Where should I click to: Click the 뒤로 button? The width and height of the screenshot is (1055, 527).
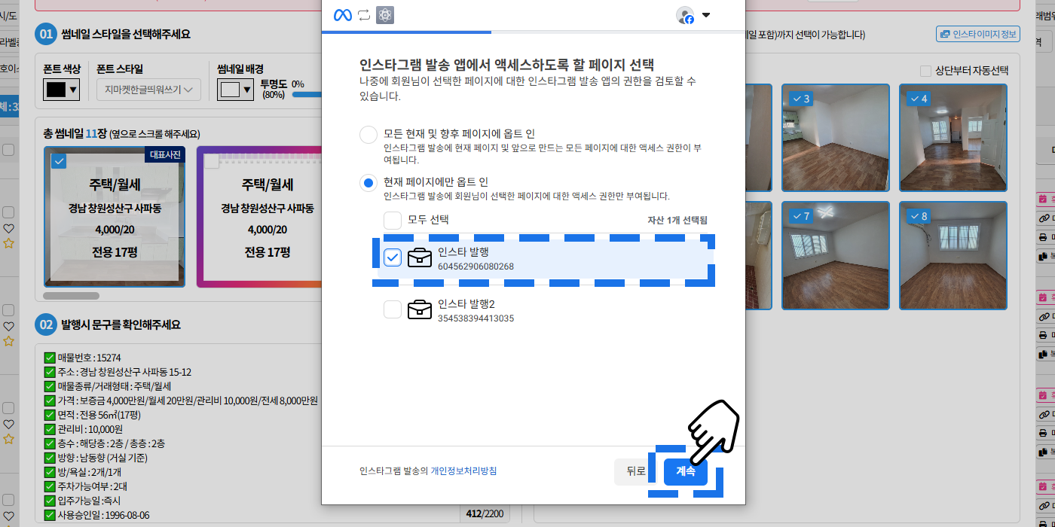click(x=636, y=471)
